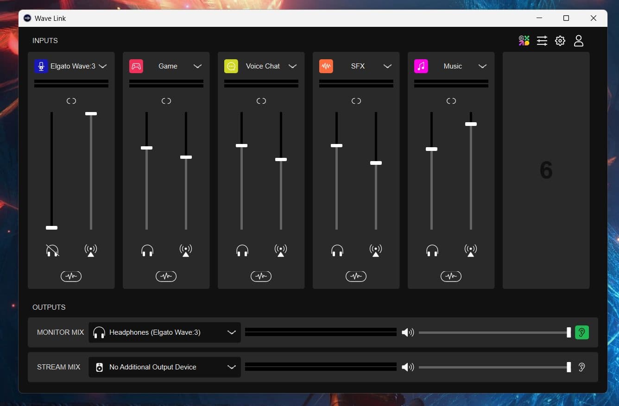Toggle listening to Stream Mix ear icon
Image resolution: width=619 pixels, height=406 pixels.
tap(582, 367)
